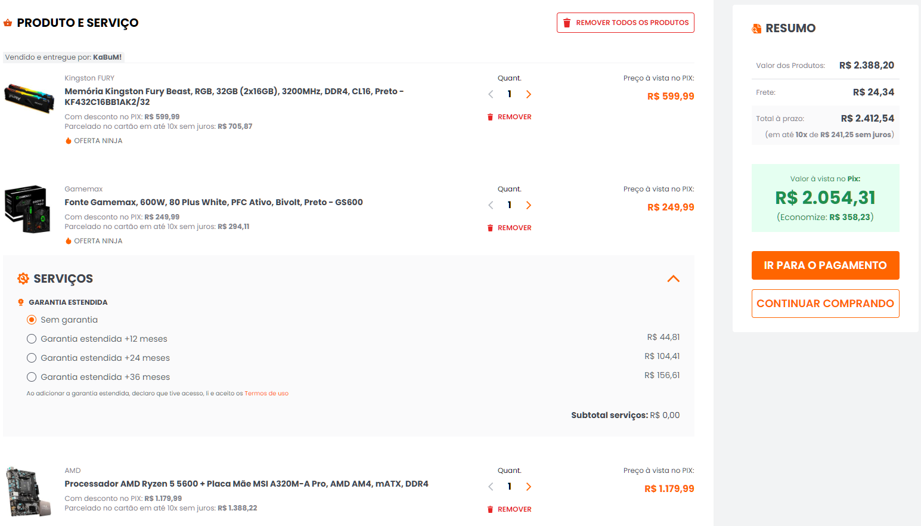Decrease quantity of Kingston Fury memory
The image size is (921, 526).
491,94
